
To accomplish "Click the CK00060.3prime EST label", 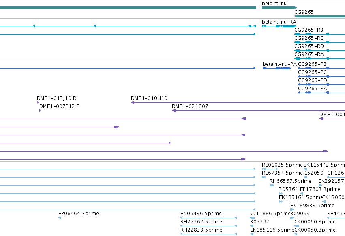I will 315,222.
